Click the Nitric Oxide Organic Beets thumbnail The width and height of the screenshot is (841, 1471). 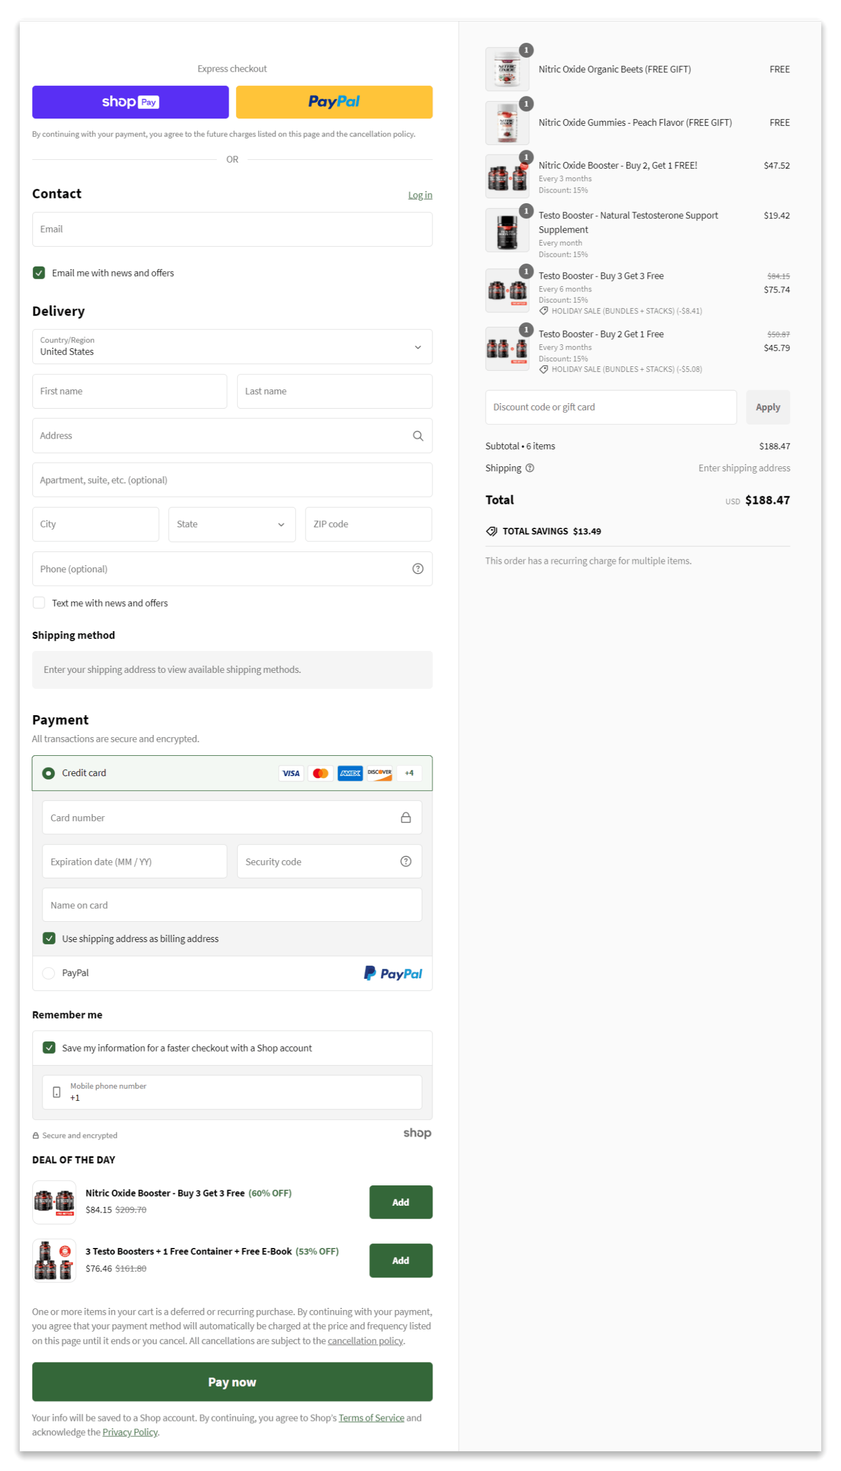(x=507, y=69)
